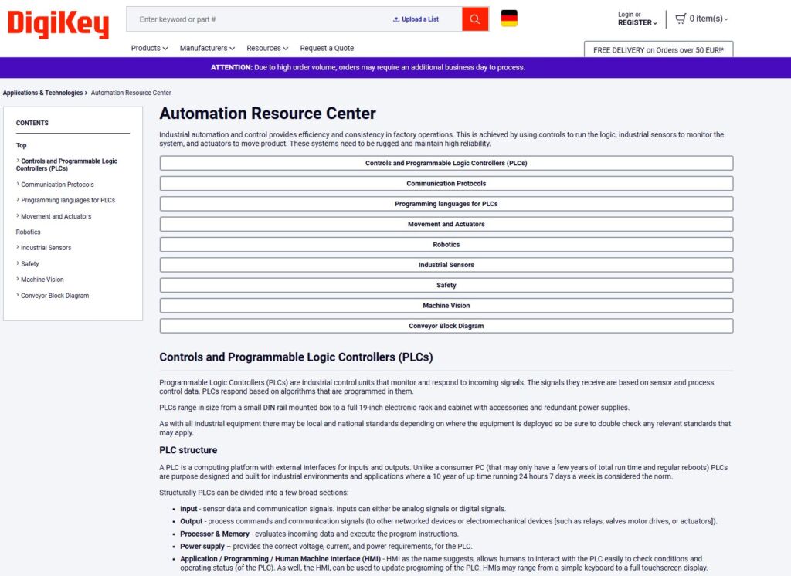The height and width of the screenshot is (576, 791).
Task: Expand the 0 item(s) cart dropdown
Action: 709,19
